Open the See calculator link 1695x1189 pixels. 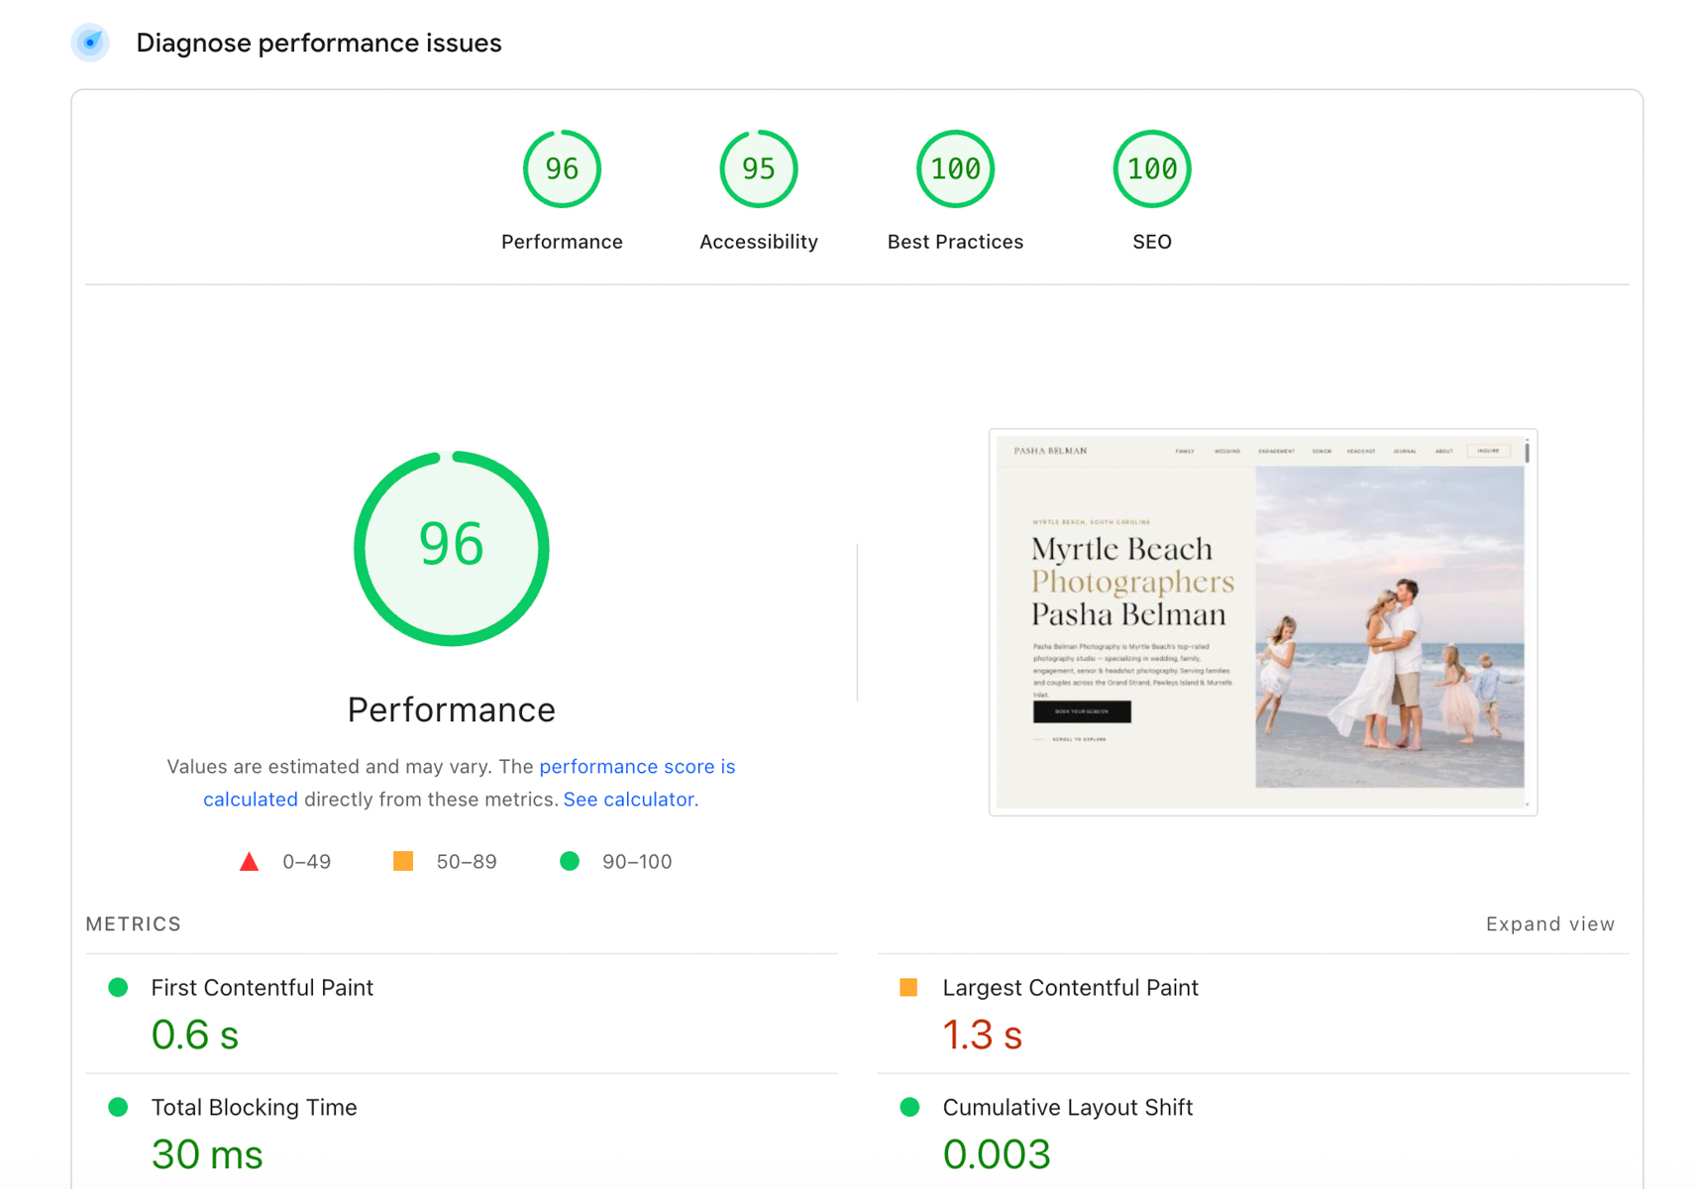coord(629,799)
